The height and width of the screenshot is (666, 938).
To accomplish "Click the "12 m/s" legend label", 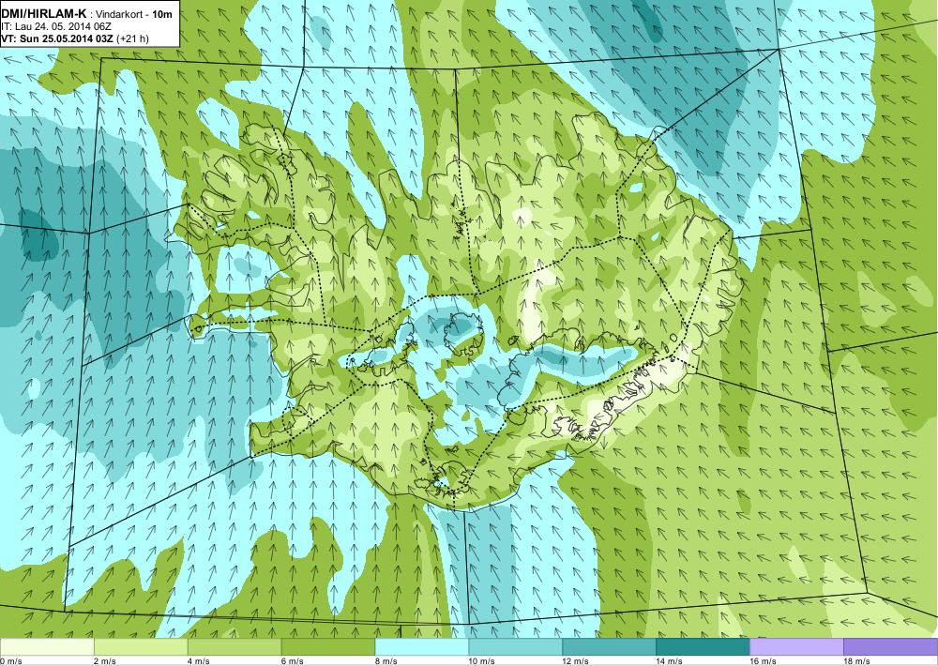I will tap(576, 661).
